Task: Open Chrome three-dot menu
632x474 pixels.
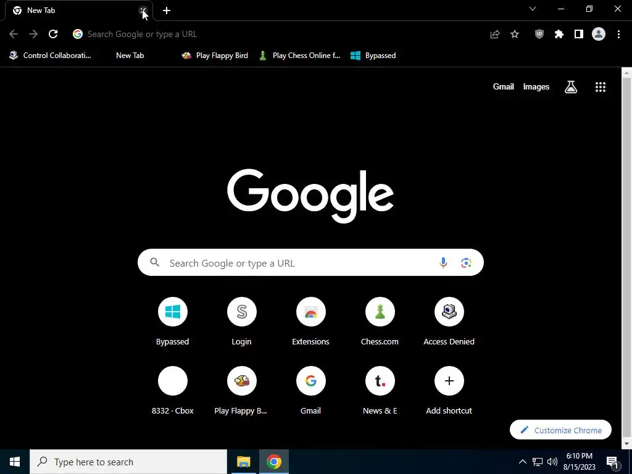Action: point(618,35)
